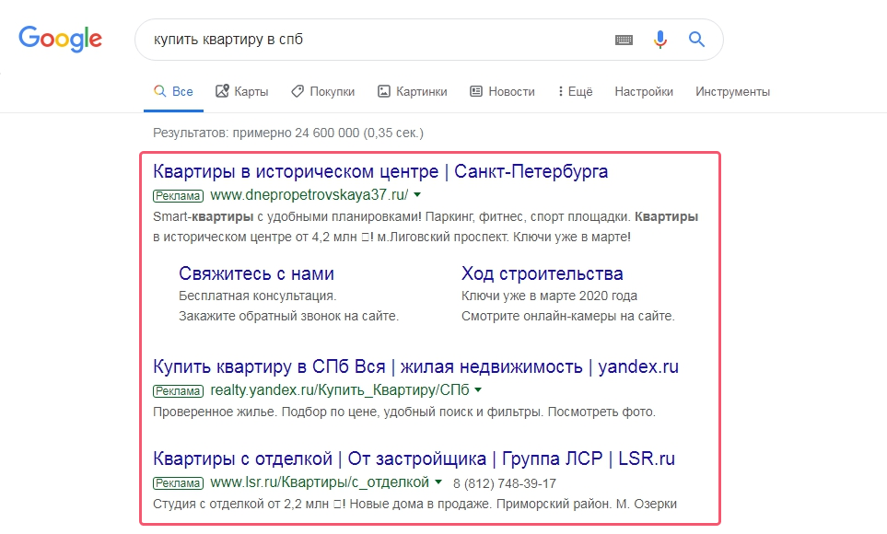Open the Свяжитесь с нами sitelink

(256, 273)
